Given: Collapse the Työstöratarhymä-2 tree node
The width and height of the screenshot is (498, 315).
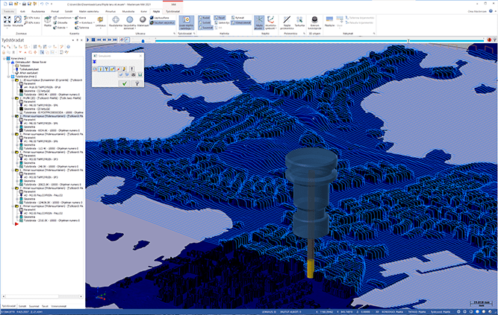Looking at the screenshot, I should coord(8,77).
